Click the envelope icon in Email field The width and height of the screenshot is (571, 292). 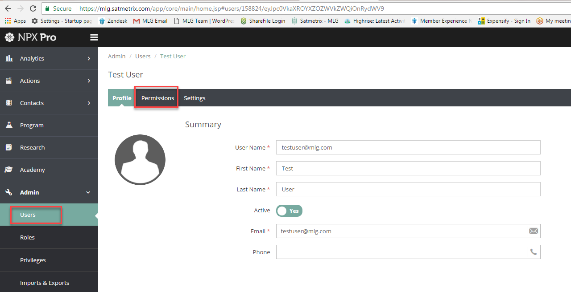click(534, 231)
